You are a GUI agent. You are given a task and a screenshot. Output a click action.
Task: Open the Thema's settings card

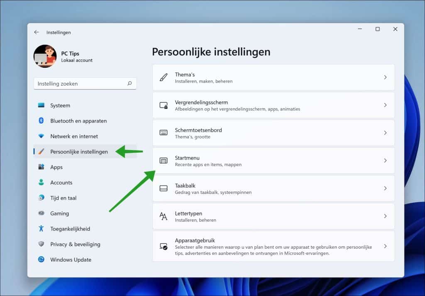pos(274,78)
